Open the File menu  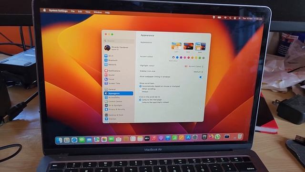73,11
